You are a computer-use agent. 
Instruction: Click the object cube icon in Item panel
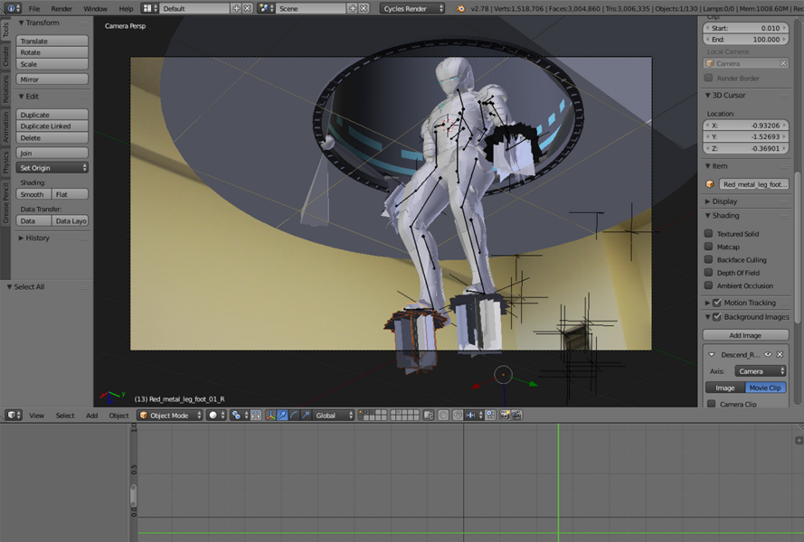pyautogui.click(x=710, y=184)
